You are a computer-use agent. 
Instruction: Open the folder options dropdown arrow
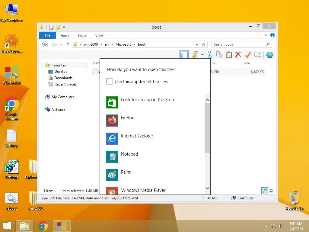(x=202, y=55)
